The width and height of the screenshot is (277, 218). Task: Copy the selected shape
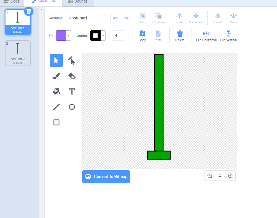pos(142,36)
